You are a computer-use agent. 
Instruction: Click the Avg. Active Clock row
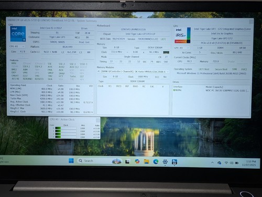pyautogui.click(x=51, y=102)
